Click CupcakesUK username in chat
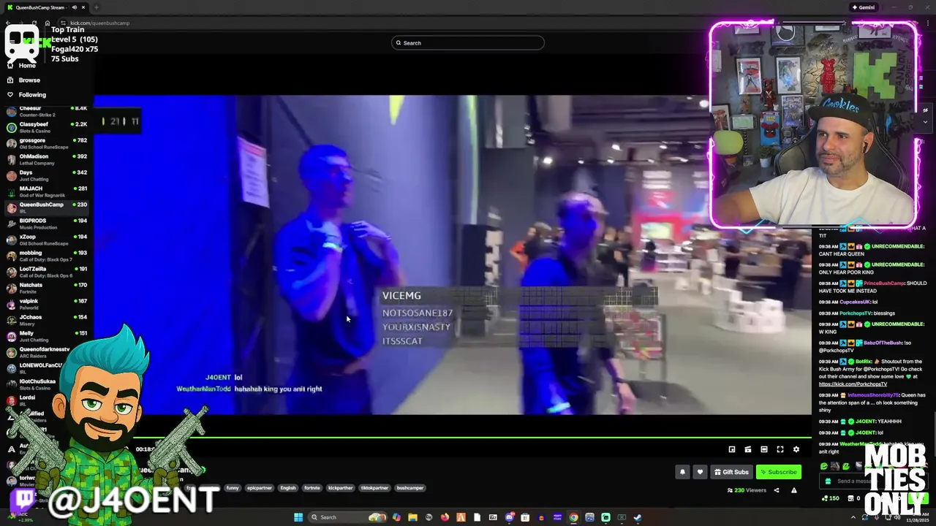Viewport: 936px width, 526px height. (x=854, y=301)
